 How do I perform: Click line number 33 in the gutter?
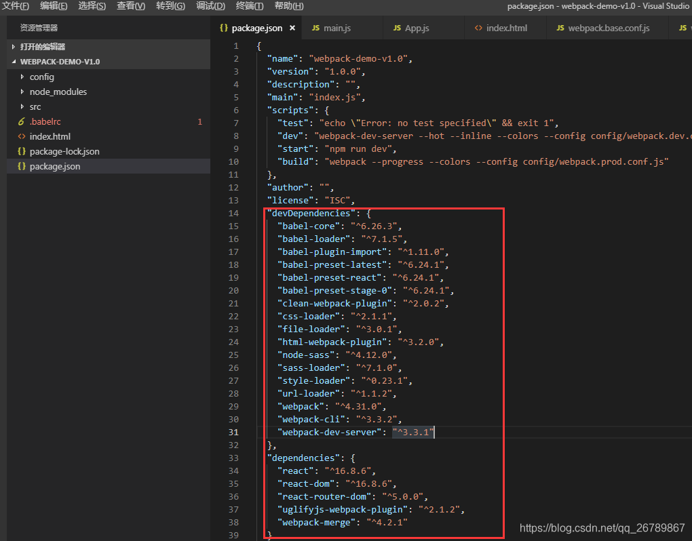[x=233, y=458]
